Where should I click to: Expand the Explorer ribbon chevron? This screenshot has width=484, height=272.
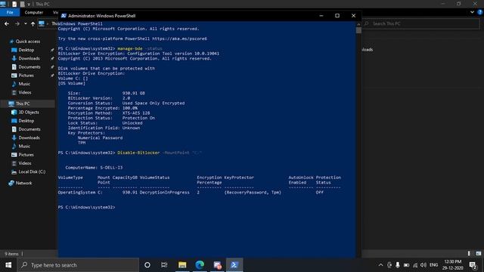[472, 12]
